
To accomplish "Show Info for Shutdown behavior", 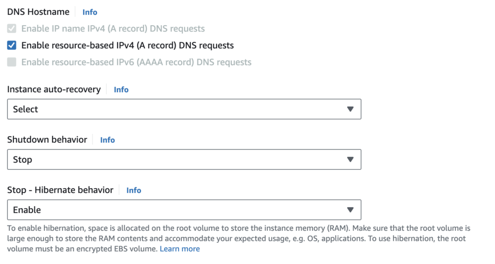I will pos(107,140).
